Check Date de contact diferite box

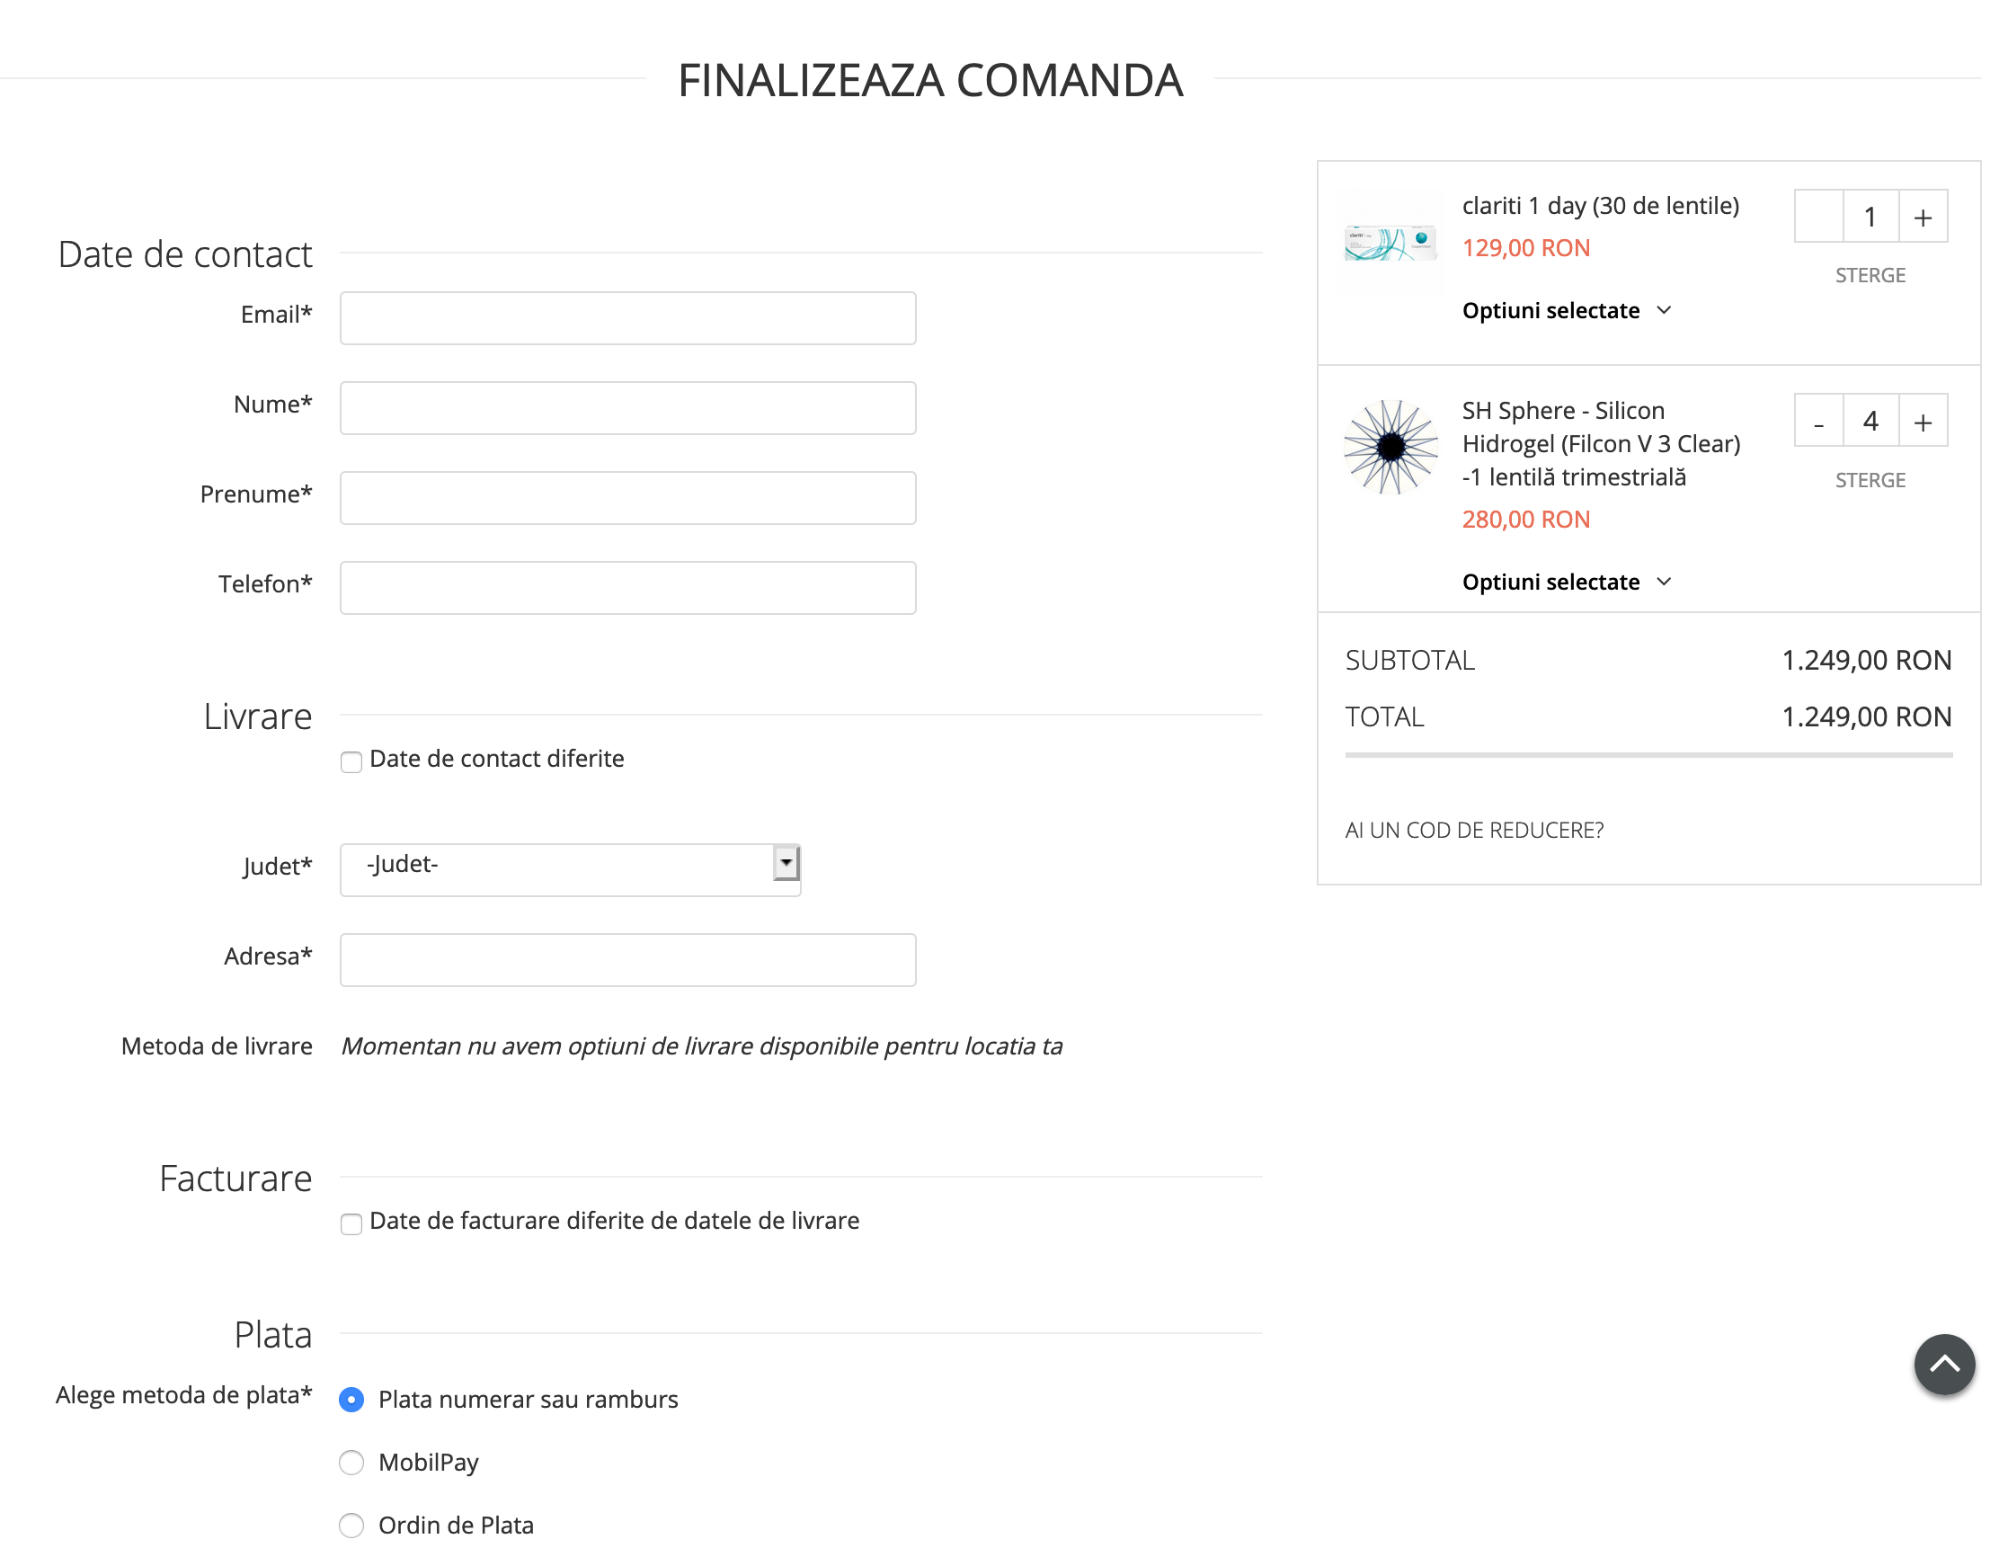(x=351, y=761)
